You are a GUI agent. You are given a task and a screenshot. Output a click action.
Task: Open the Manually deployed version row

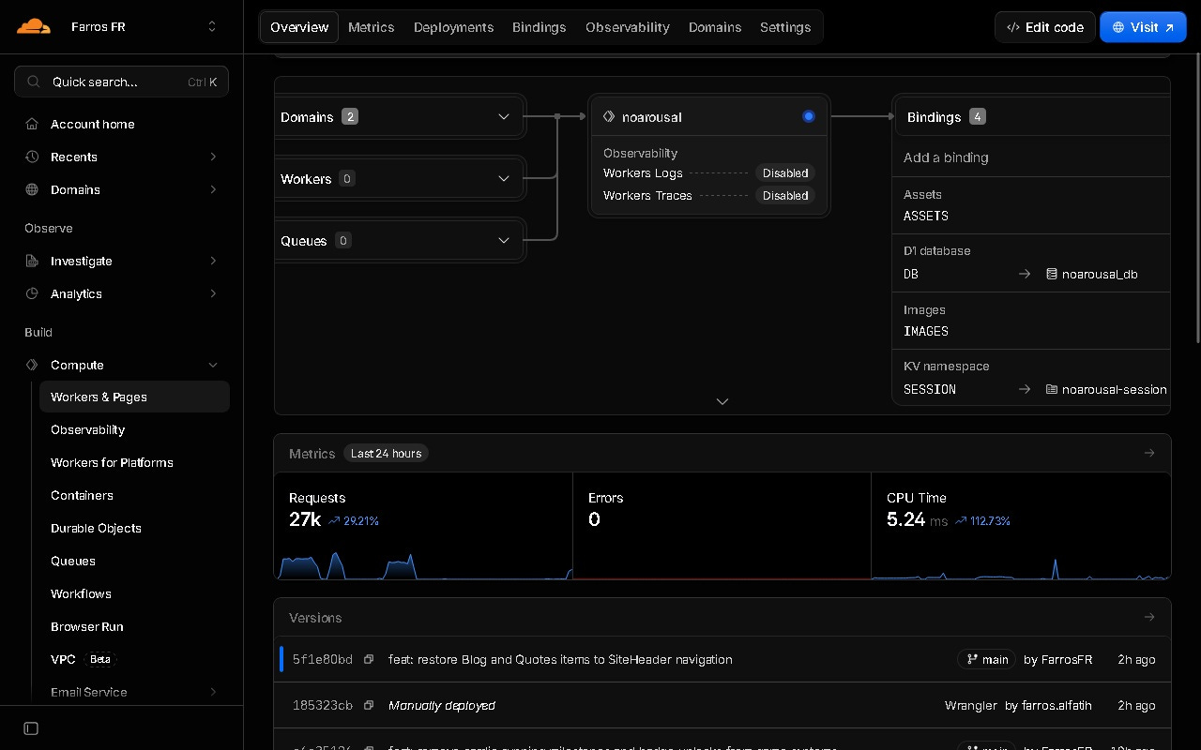[x=722, y=705]
